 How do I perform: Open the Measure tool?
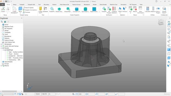point(153,9)
